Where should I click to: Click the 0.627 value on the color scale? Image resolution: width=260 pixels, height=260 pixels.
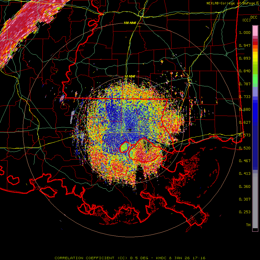245,122
